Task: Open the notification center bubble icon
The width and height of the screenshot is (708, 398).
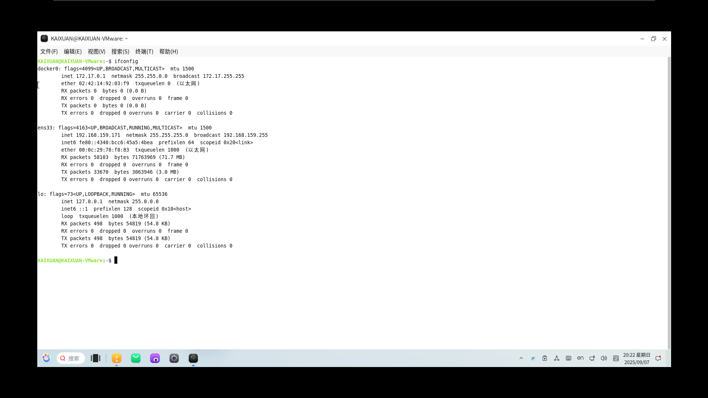Action: click(x=658, y=358)
